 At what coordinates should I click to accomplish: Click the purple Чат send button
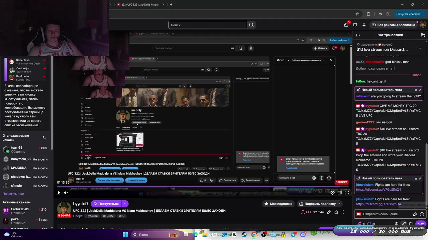[421, 224]
